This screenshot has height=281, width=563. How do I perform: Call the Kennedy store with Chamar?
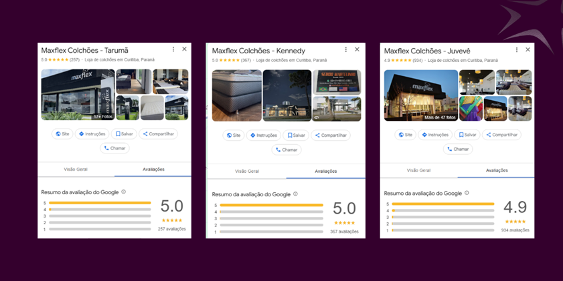286,150
